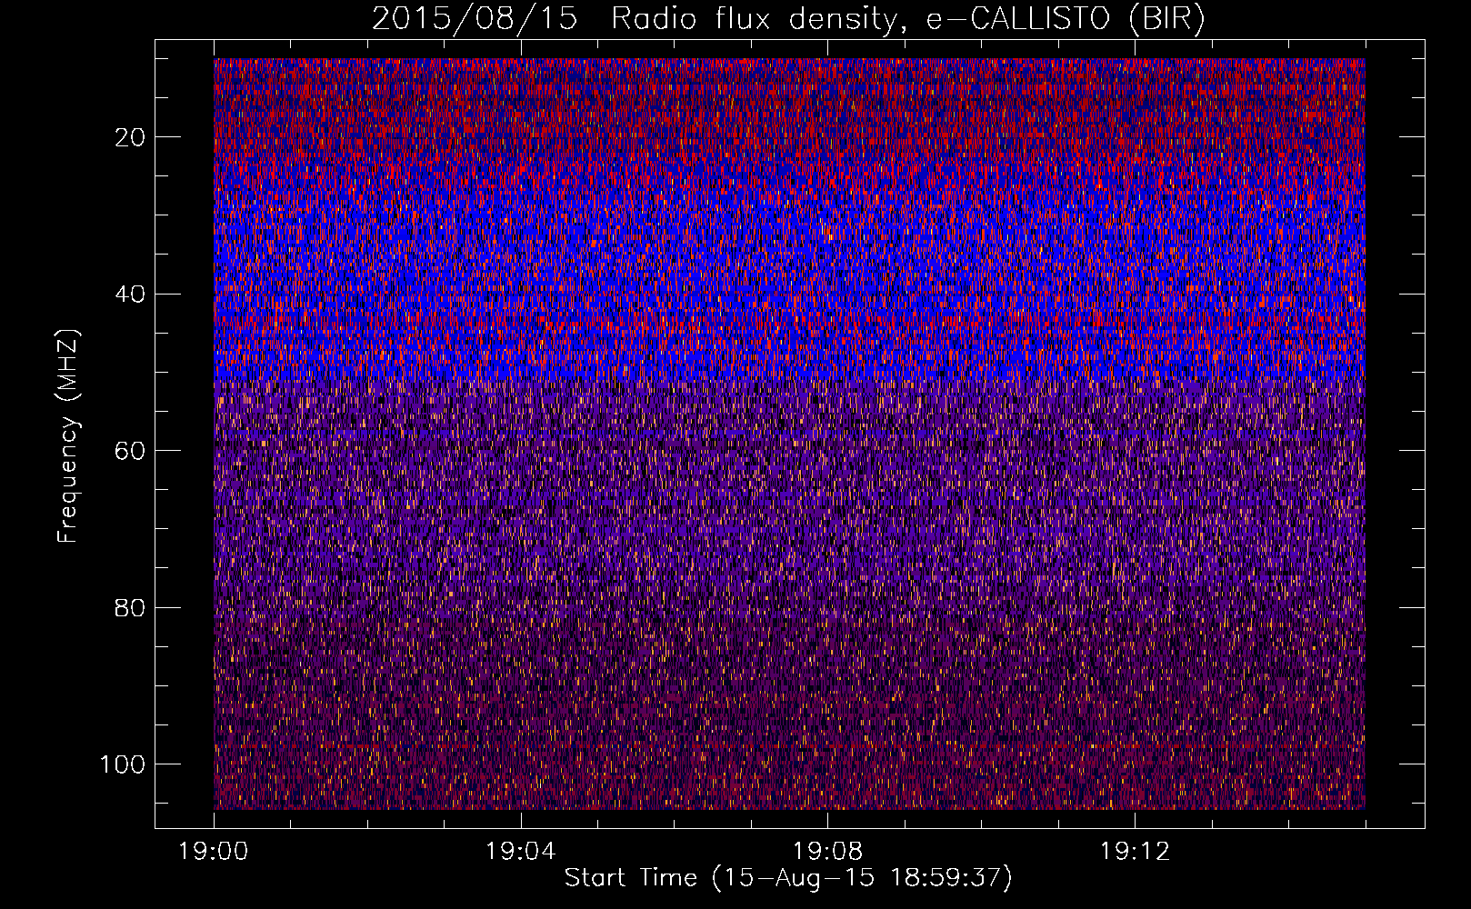Select the 'e-CALLISTO (BIR)' title text

point(1066,19)
